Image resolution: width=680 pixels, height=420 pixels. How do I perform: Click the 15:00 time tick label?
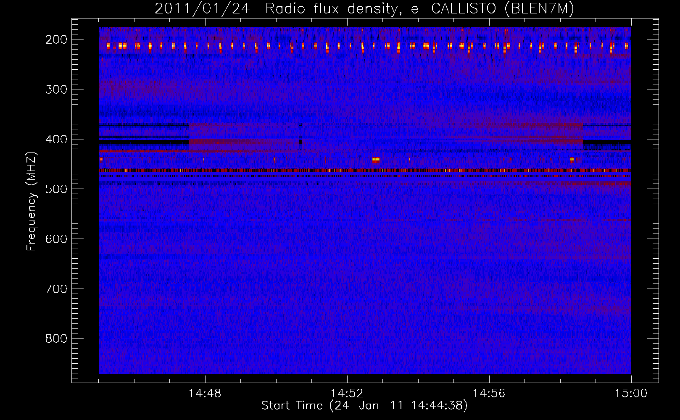[x=631, y=394]
